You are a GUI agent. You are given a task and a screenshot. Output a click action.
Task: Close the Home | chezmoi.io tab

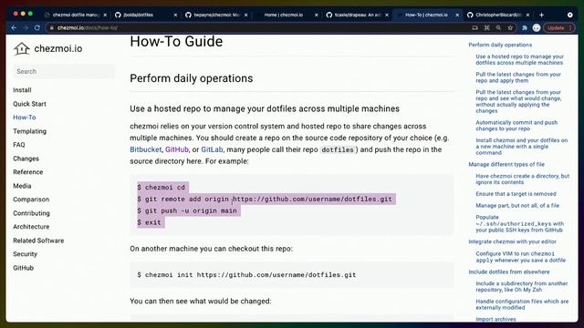coord(317,15)
